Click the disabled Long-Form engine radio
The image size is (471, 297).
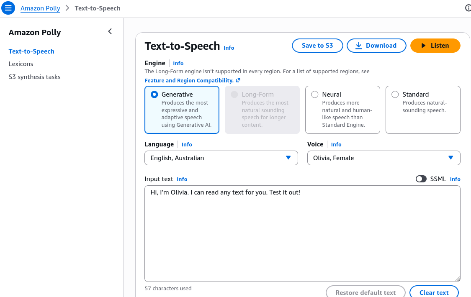[x=234, y=95]
